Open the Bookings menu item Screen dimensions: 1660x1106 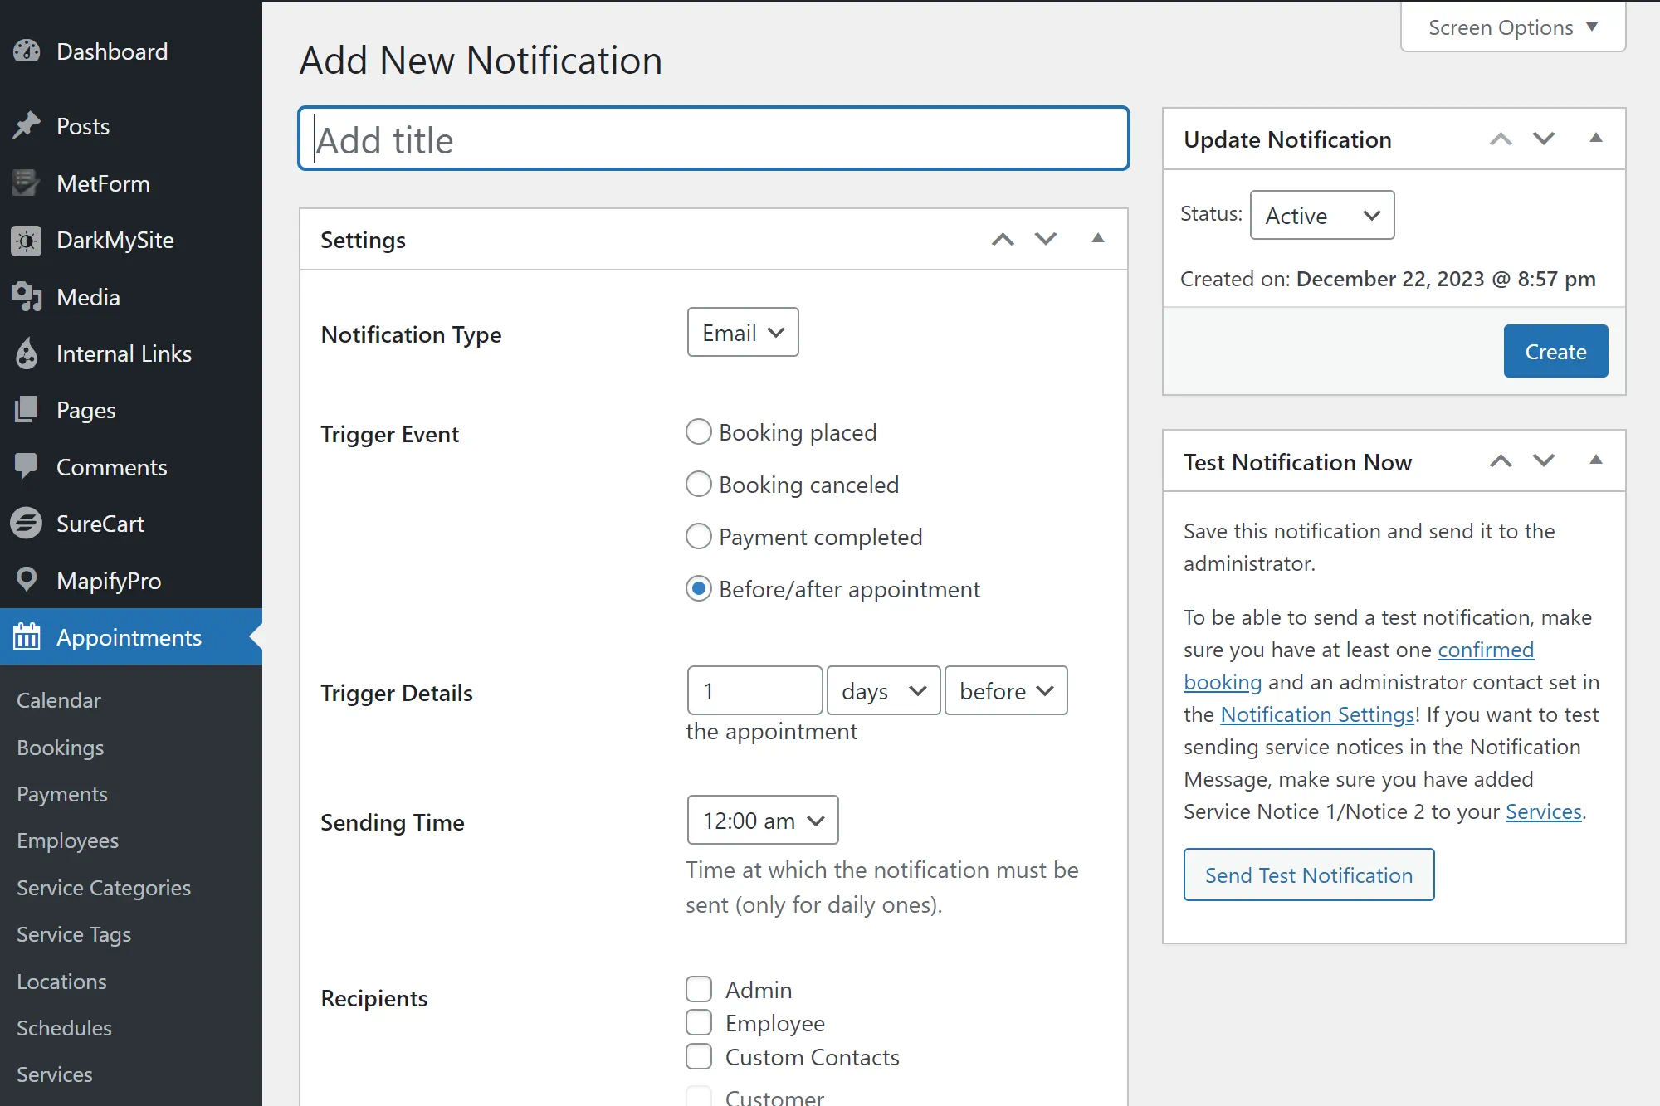click(x=60, y=748)
